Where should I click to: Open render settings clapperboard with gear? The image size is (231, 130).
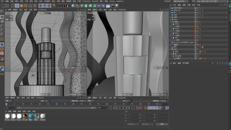click(68, 6)
